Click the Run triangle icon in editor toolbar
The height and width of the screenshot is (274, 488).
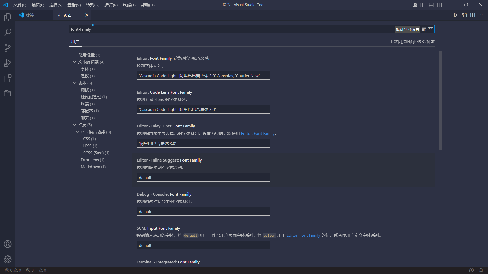(456, 15)
